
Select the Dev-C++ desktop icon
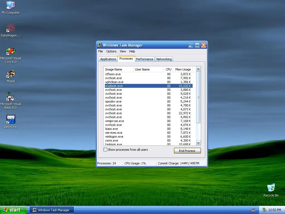point(11,121)
